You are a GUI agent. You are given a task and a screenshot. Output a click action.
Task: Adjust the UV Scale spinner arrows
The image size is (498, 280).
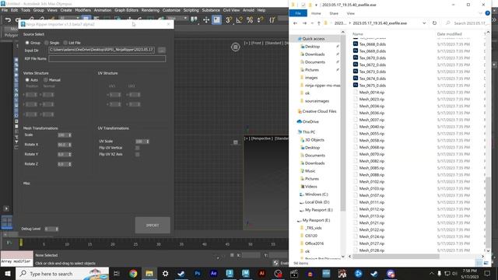[x=148, y=142]
